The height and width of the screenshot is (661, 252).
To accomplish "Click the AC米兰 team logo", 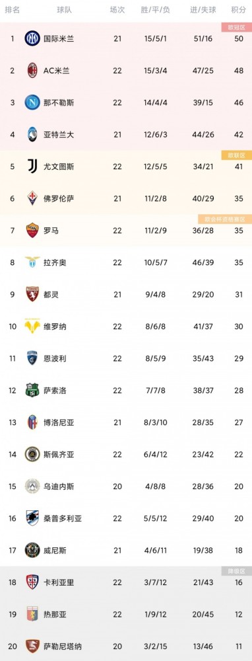I will pos(32,71).
